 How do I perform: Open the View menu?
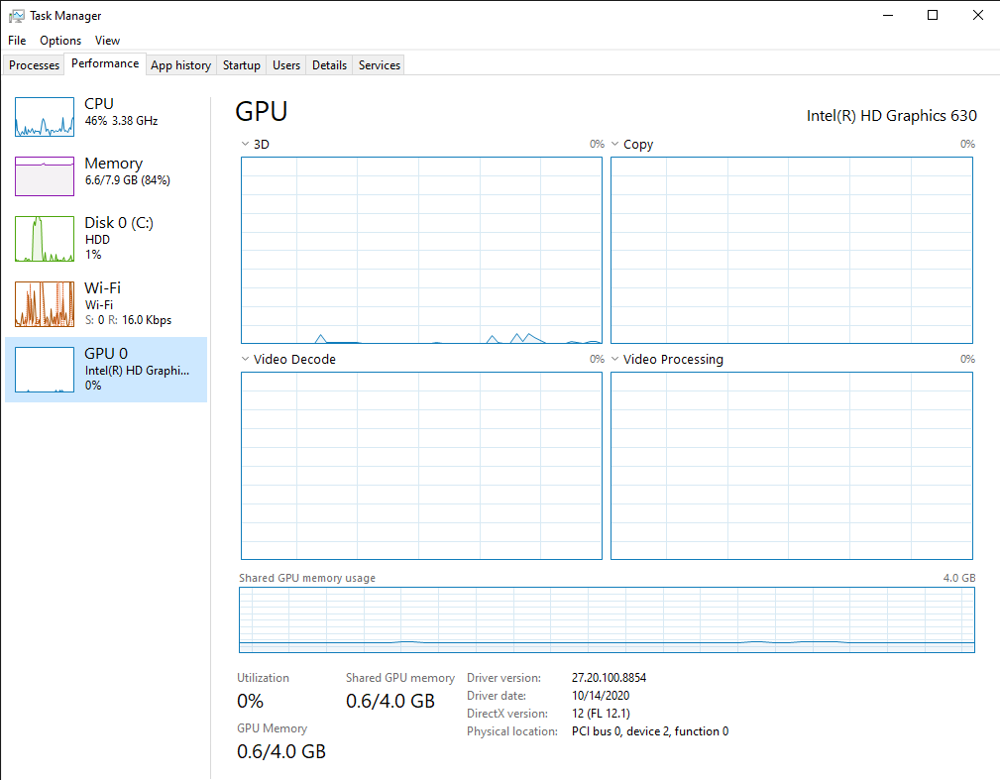coord(107,41)
